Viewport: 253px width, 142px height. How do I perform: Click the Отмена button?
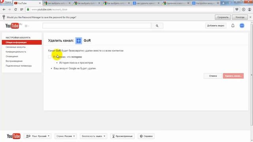coord(213,76)
